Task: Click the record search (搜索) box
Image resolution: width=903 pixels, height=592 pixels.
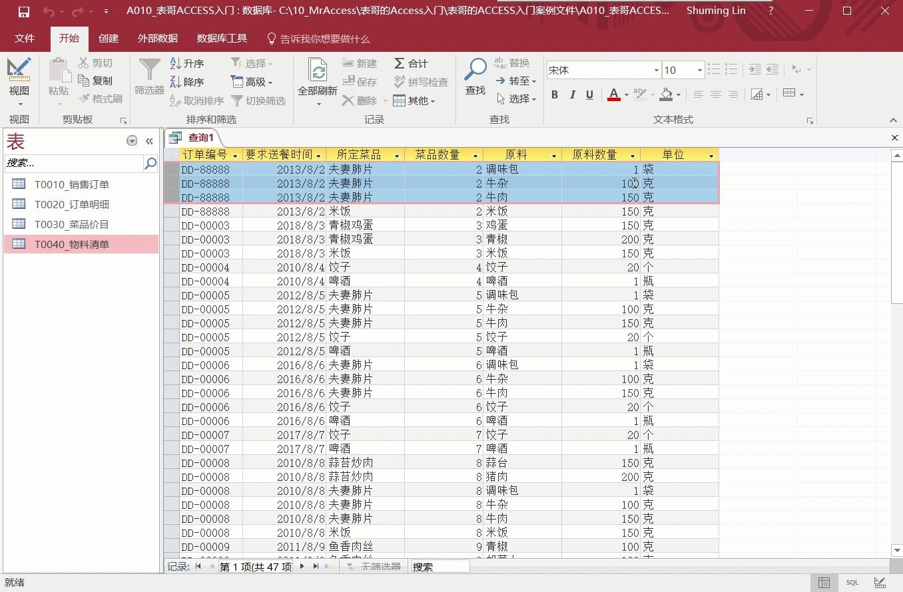Action: click(440, 567)
